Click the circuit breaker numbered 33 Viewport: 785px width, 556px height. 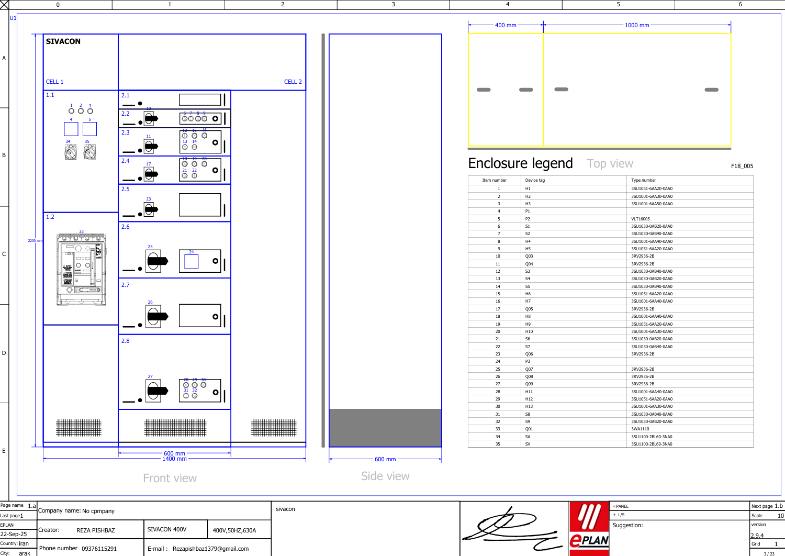[82, 269]
